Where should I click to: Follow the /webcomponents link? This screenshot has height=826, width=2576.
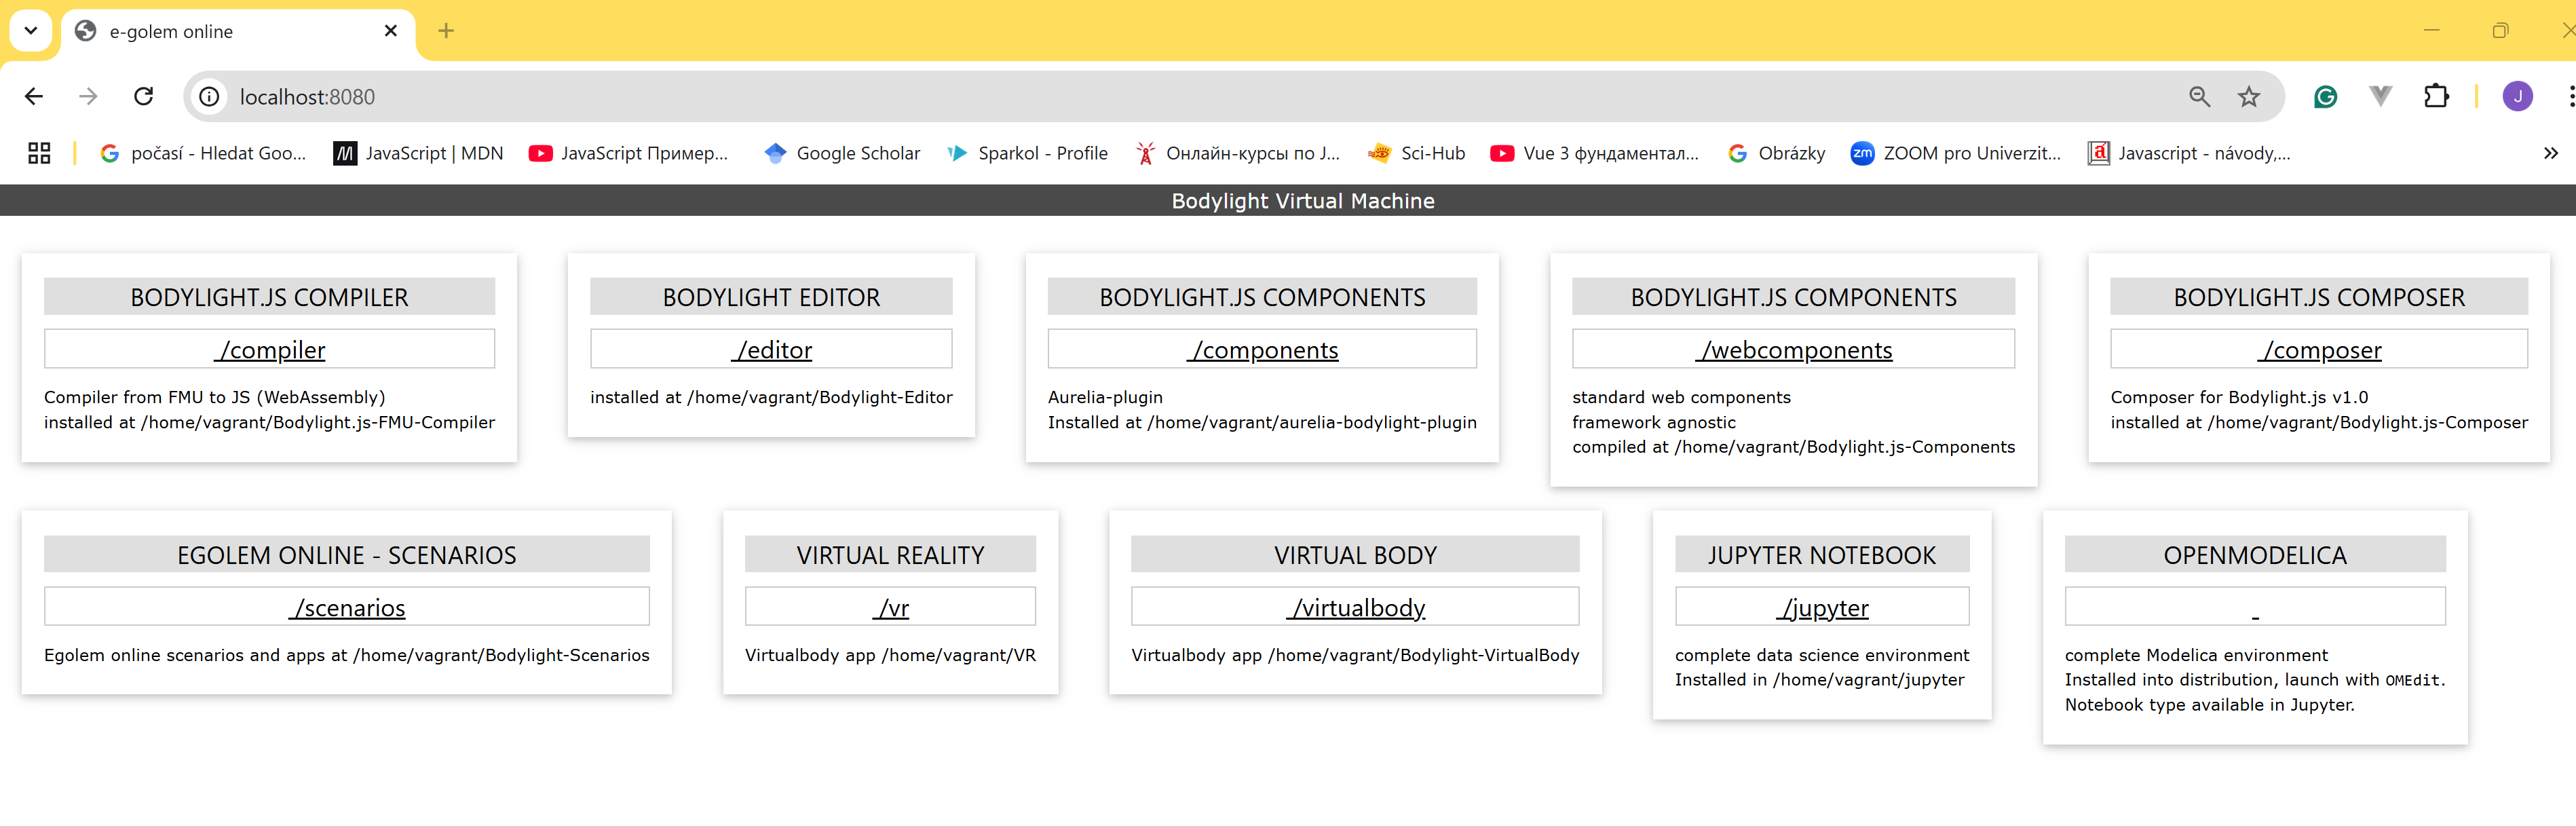point(1794,350)
